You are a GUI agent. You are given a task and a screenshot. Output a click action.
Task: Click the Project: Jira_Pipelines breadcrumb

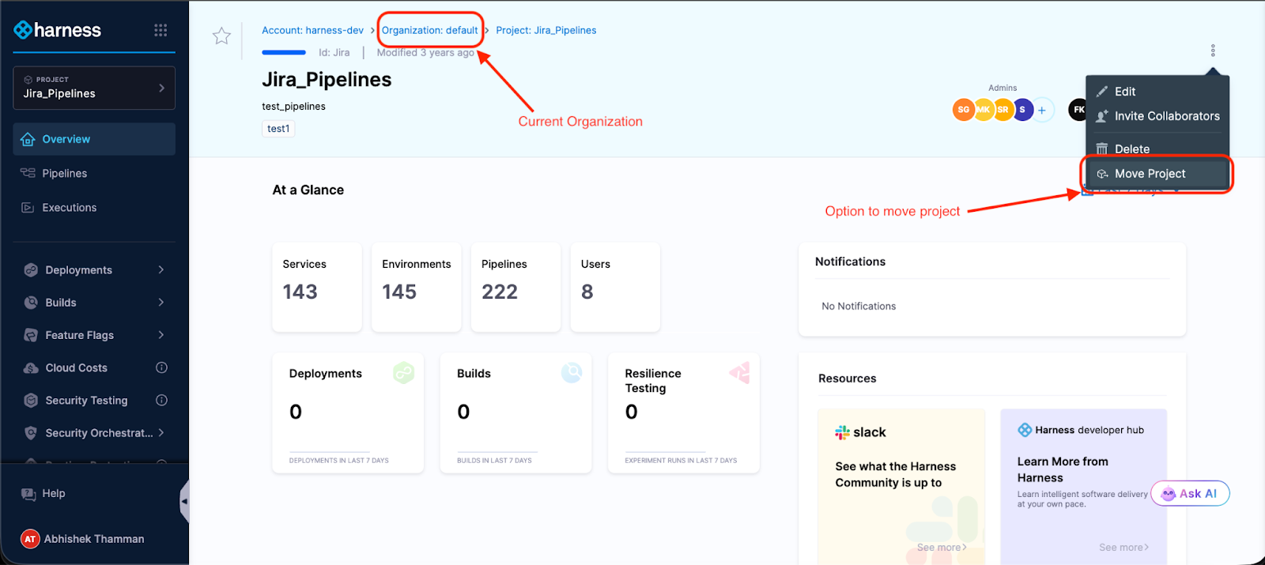tap(546, 30)
